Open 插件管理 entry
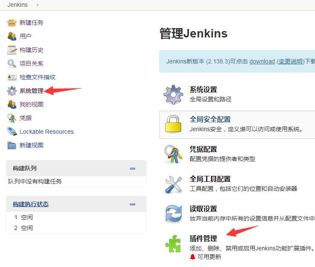 point(203,238)
